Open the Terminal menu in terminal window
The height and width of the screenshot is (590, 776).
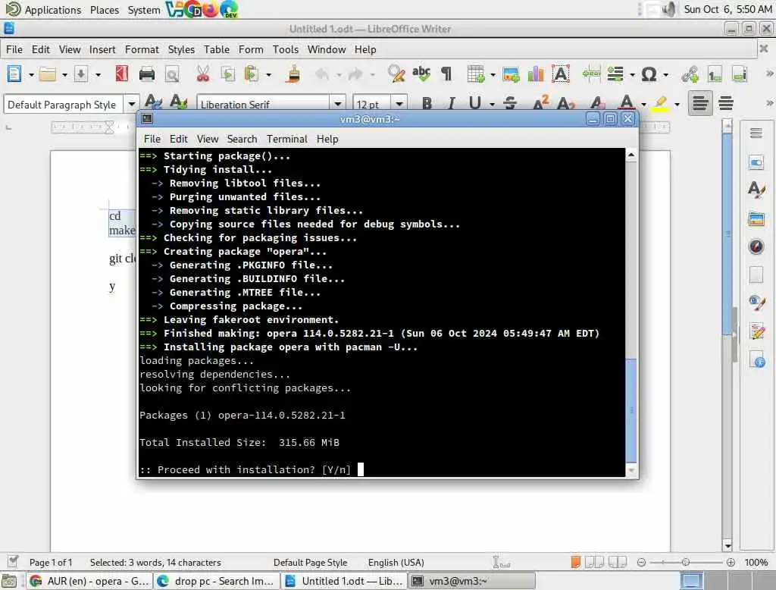(286, 140)
